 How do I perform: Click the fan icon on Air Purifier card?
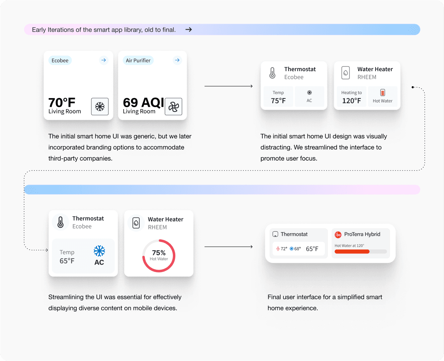(x=173, y=106)
